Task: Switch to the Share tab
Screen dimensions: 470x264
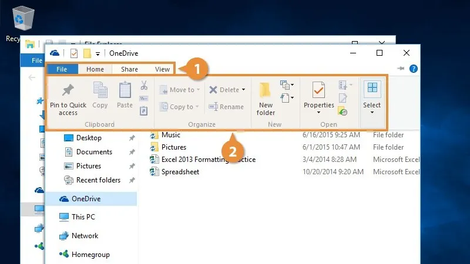Action: 129,69
